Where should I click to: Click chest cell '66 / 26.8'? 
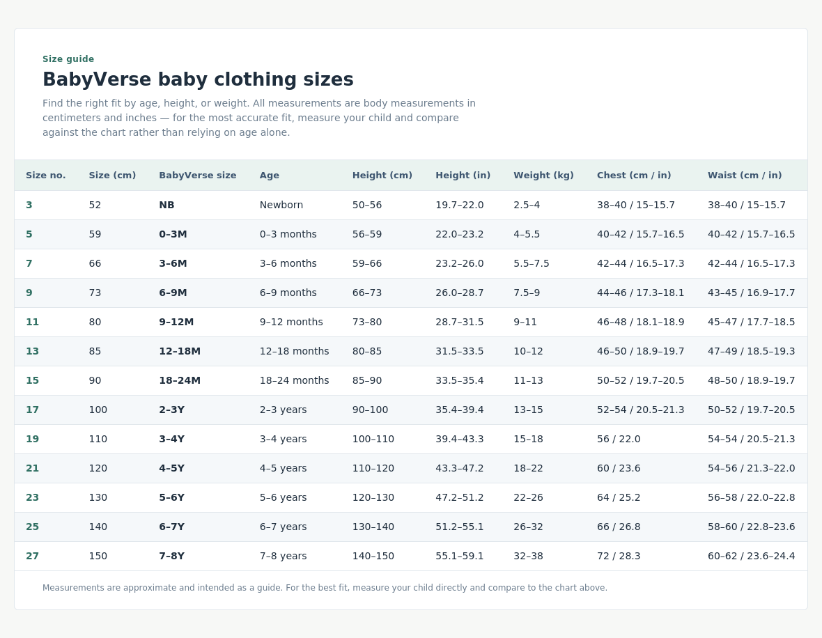(619, 528)
